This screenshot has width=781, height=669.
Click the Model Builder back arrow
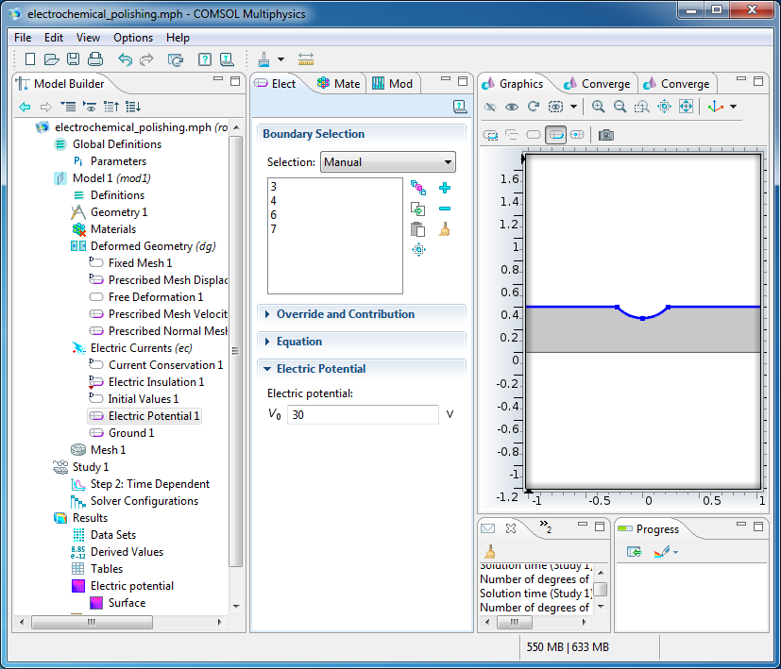tap(25, 107)
